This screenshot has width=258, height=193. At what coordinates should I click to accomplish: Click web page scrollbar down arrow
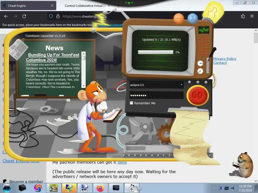click(x=256, y=181)
